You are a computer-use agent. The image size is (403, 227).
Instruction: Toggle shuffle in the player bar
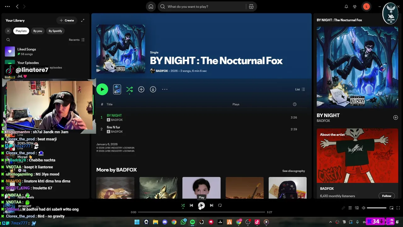pos(183,206)
